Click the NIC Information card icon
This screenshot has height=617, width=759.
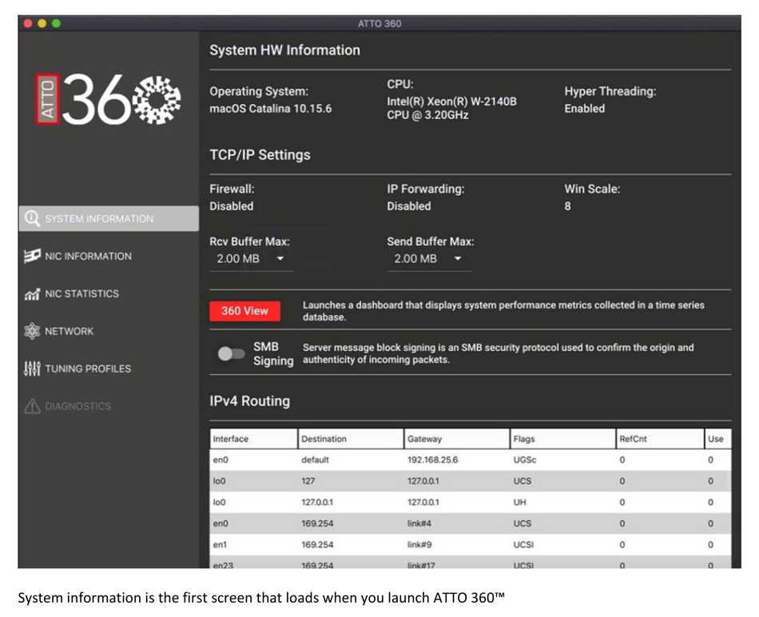click(x=32, y=256)
